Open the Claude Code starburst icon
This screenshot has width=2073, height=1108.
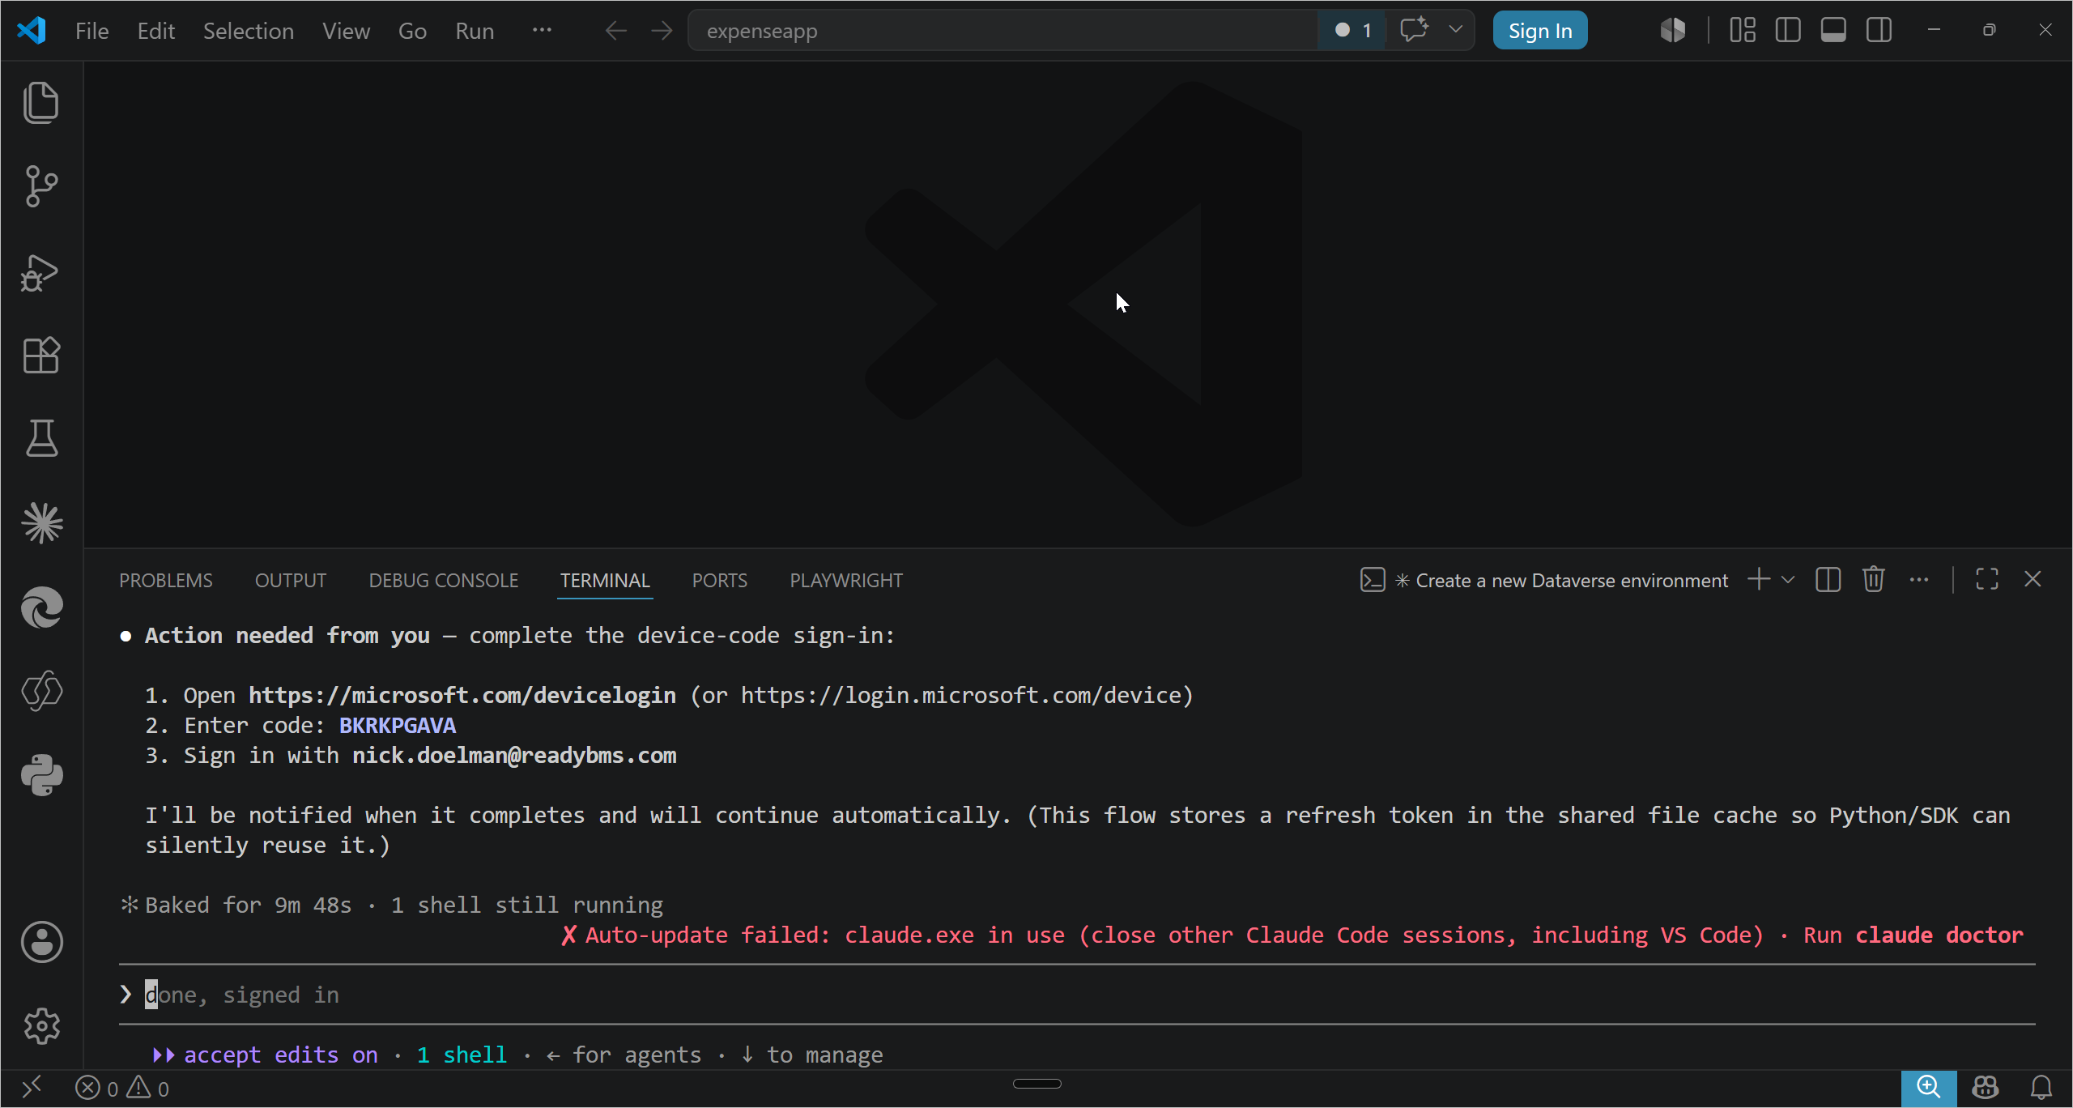(x=41, y=522)
